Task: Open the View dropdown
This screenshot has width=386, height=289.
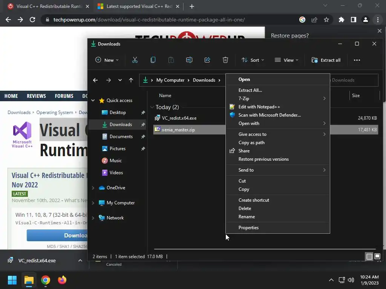Action: 286,60
